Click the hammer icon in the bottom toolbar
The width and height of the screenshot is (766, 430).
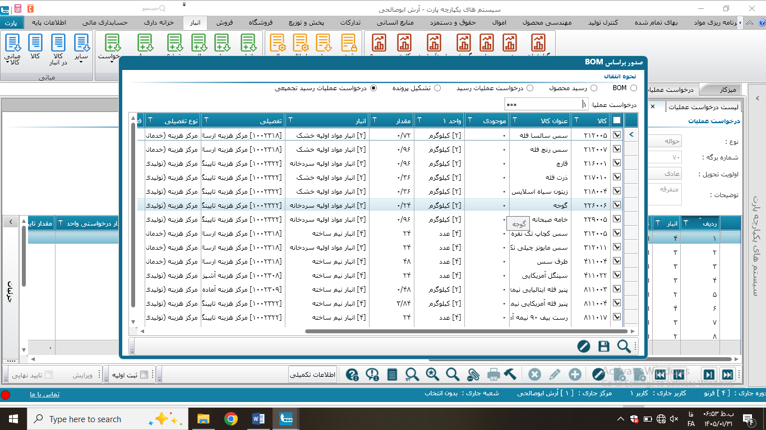(510, 375)
